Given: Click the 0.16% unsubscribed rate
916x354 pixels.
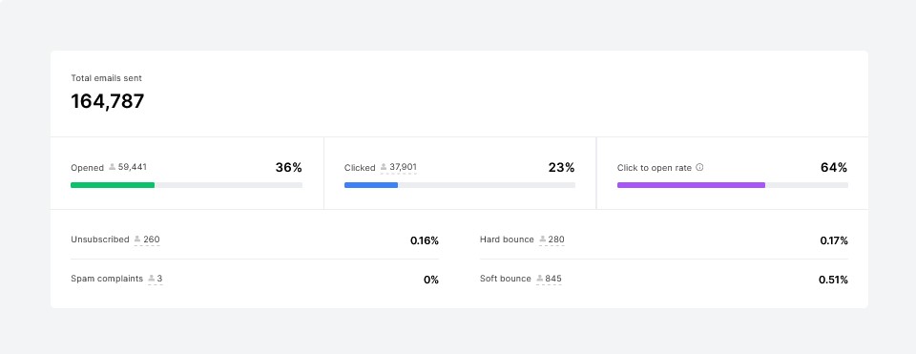Looking at the screenshot, I should coord(424,240).
